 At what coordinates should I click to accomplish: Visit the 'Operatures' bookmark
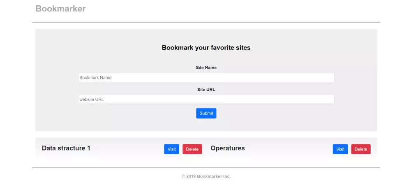coord(340,149)
